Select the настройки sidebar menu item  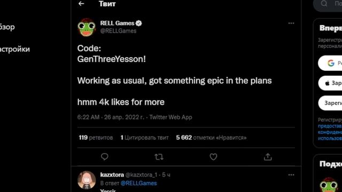[15, 49]
